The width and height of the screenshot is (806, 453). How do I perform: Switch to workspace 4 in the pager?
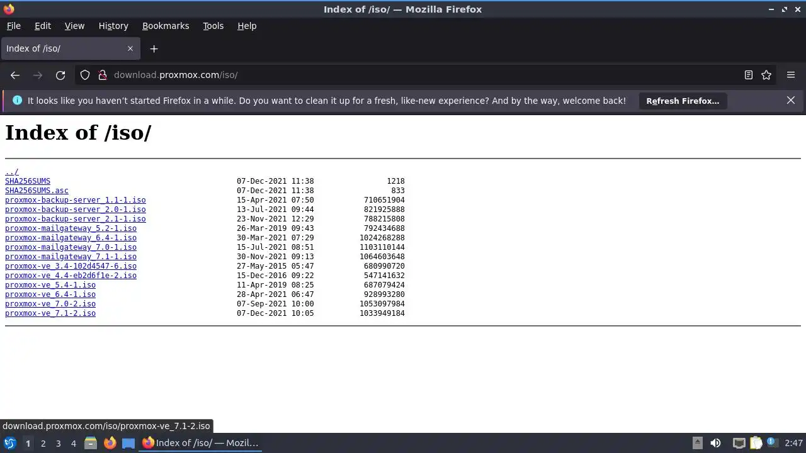(x=73, y=444)
